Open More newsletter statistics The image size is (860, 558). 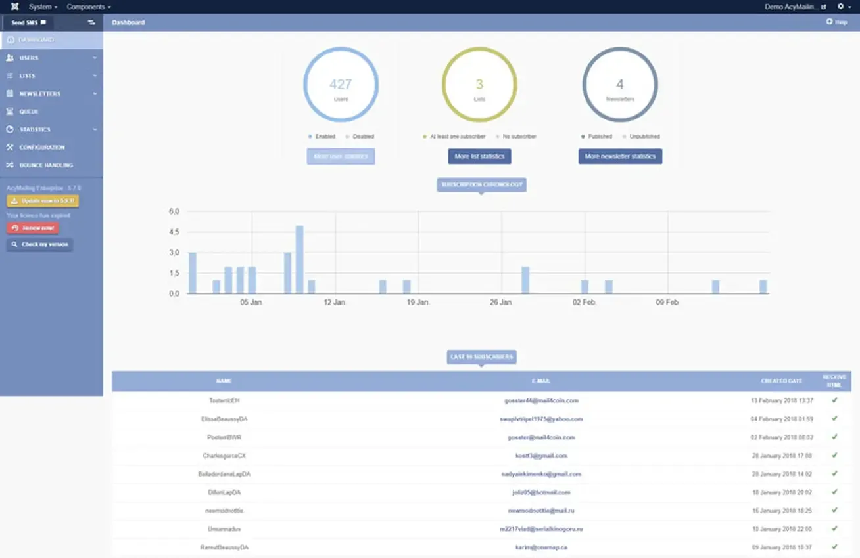[620, 156]
